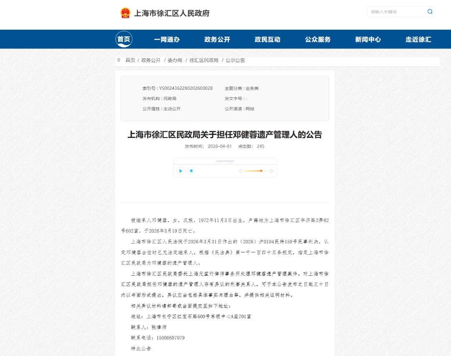This screenshot has height=356, width=451.
Task: Click the 公示公告 breadcrumb link
Action: 236,60
